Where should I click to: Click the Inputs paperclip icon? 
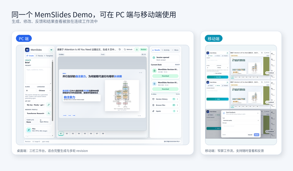[153, 111]
